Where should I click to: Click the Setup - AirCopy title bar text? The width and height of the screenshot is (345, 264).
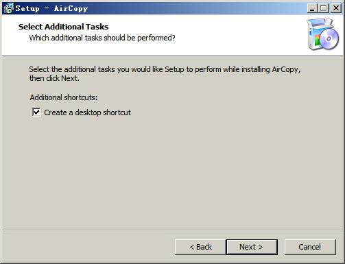click(51, 8)
